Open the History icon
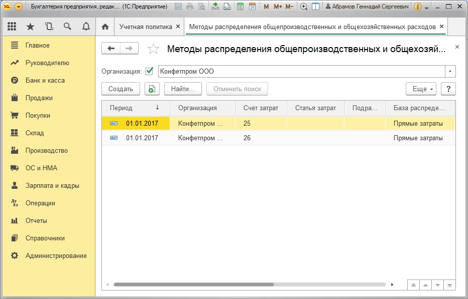This screenshot has width=468, height=299. [49, 27]
